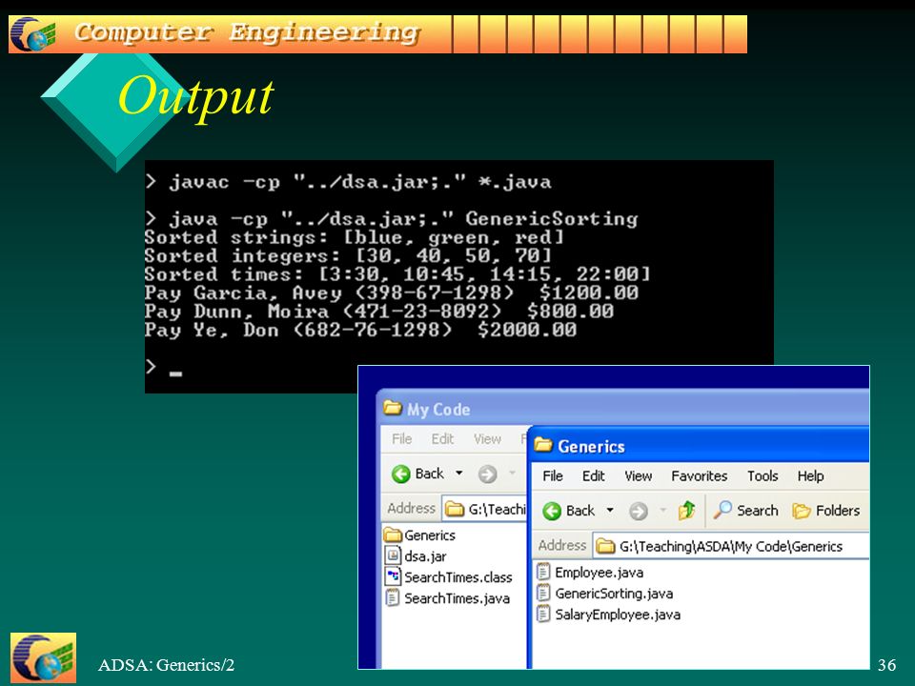Click the java -cp GenericSorting command line

click(392, 219)
